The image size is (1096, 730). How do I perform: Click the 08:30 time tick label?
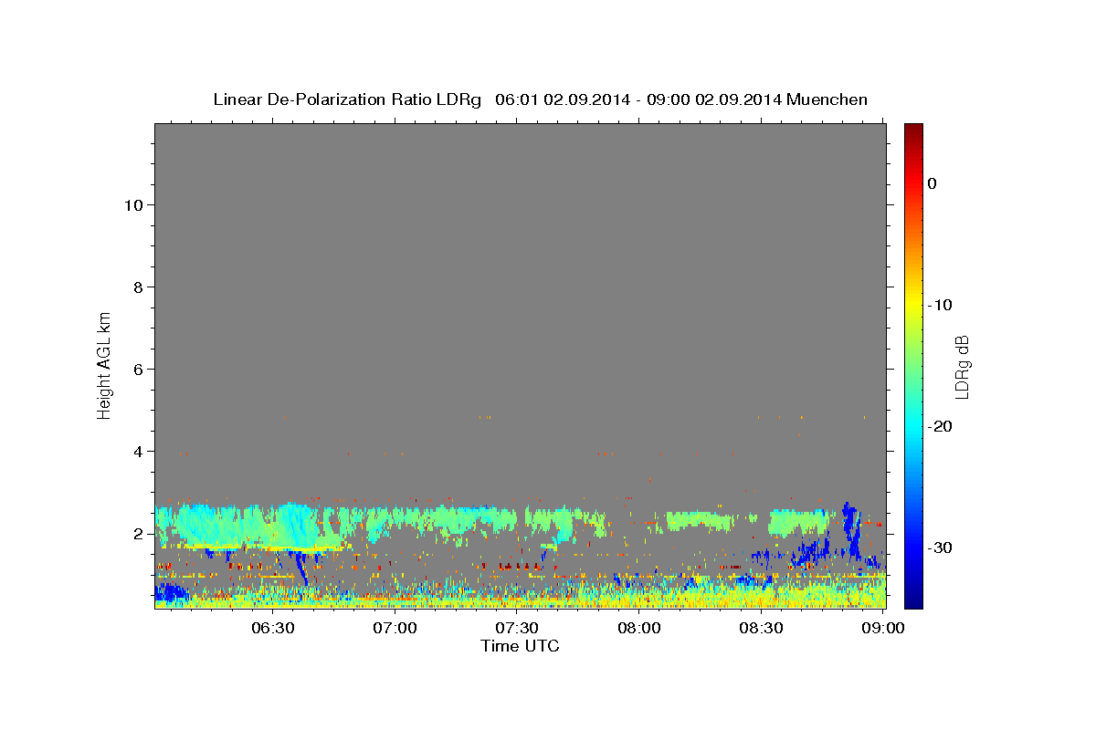(761, 629)
